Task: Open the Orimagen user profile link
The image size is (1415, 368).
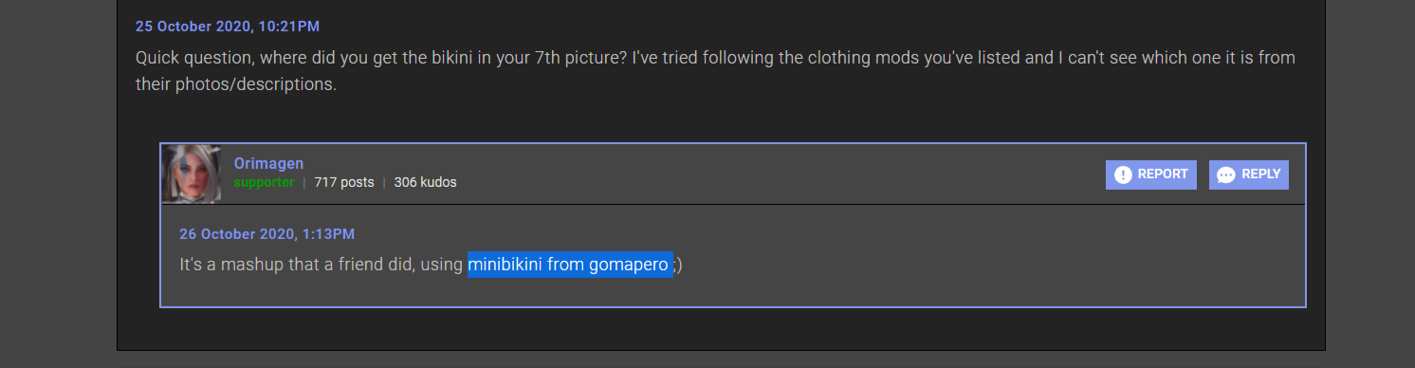Action: tap(269, 163)
